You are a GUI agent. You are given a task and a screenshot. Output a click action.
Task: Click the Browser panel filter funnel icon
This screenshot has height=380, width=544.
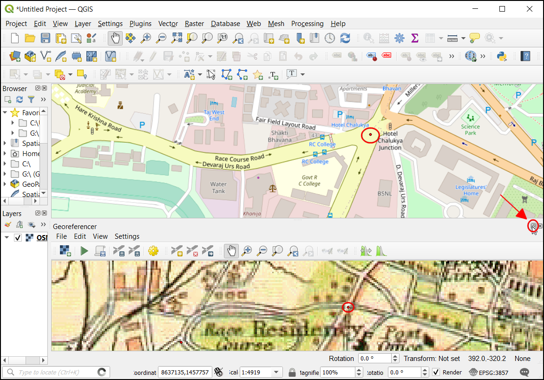tap(31, 99)
